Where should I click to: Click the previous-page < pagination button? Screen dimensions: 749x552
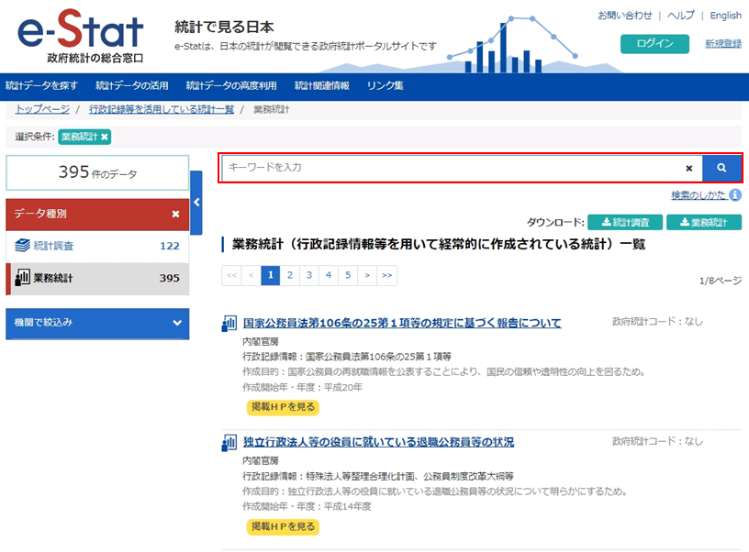click(x=252, y=275)
